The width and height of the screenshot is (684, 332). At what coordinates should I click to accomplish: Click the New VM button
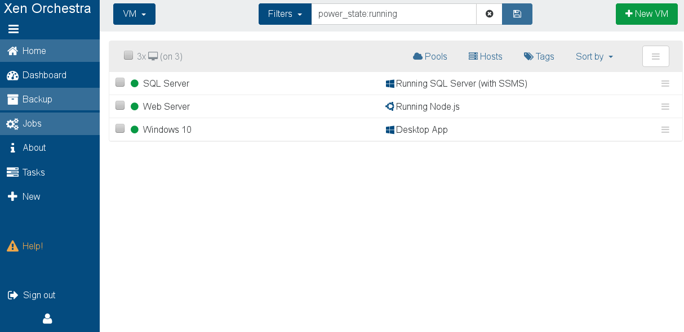(647, 14)
